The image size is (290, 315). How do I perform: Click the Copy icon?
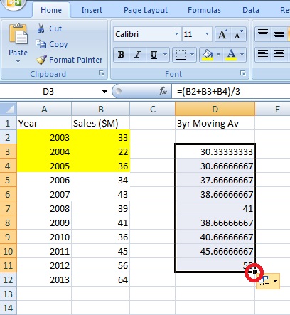click(x=41, y=44)
